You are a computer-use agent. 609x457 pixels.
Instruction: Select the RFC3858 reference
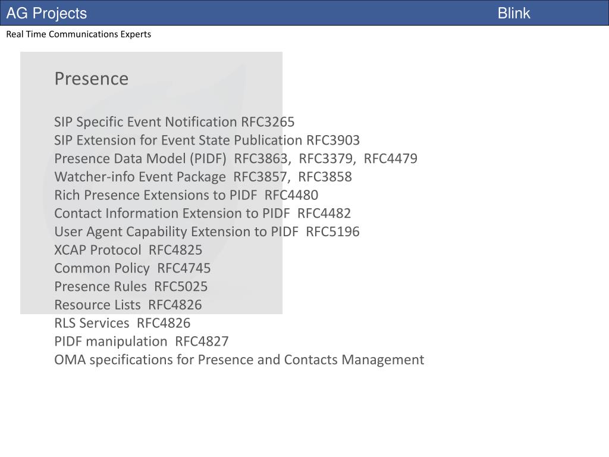coord(325,177)
